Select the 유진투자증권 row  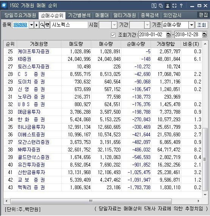click(103, 165)
